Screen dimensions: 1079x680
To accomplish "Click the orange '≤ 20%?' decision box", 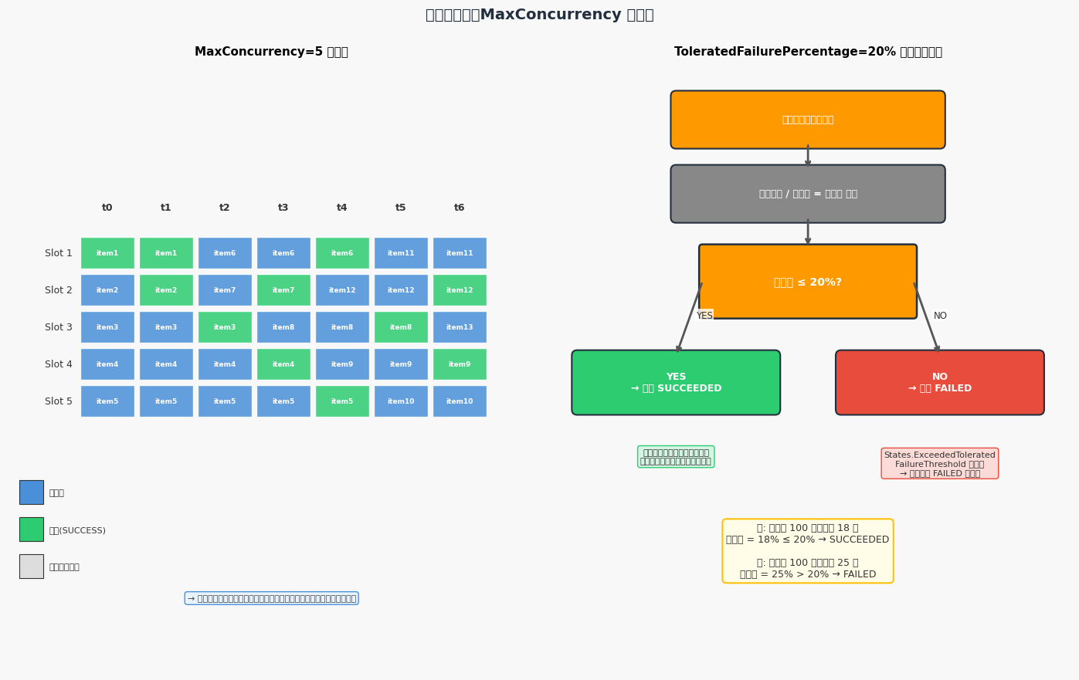I will (x=808, y=282).
